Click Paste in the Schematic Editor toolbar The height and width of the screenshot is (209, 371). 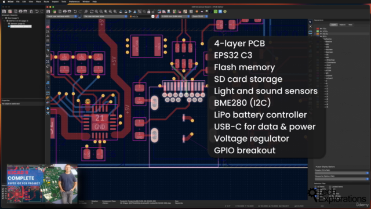coord(31,12)
